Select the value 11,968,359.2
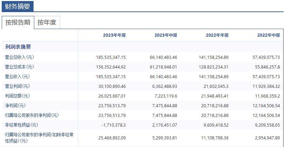Image resolution: width=287 pixels, height=147 pixels. pos(268,96)
